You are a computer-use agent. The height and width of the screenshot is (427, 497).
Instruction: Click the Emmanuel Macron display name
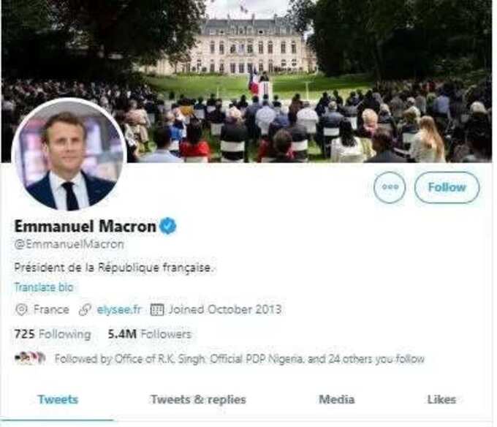86,227
